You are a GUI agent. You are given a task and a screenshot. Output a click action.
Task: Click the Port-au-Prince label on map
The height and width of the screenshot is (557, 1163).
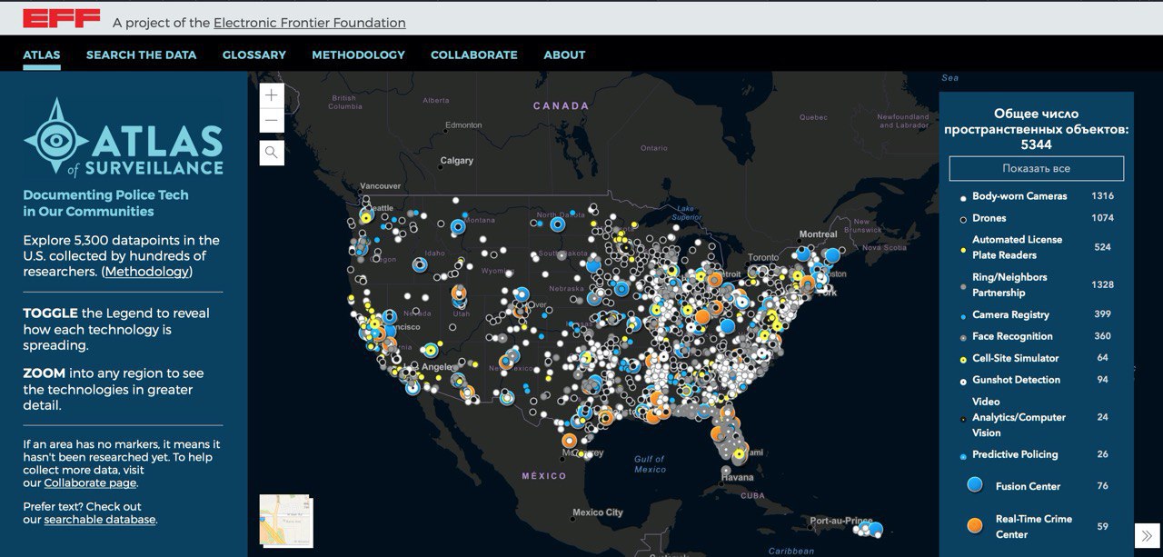(841, 522)
